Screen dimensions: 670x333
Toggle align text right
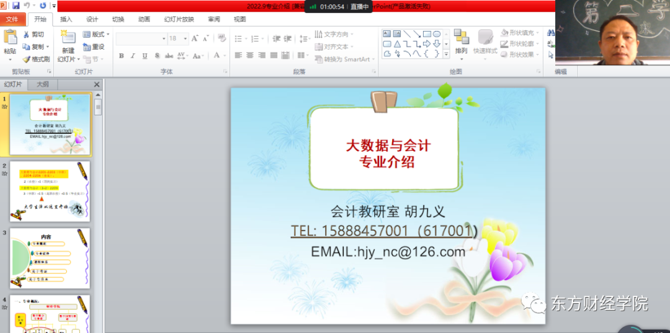pyautogui.click(x=262, y=55)
